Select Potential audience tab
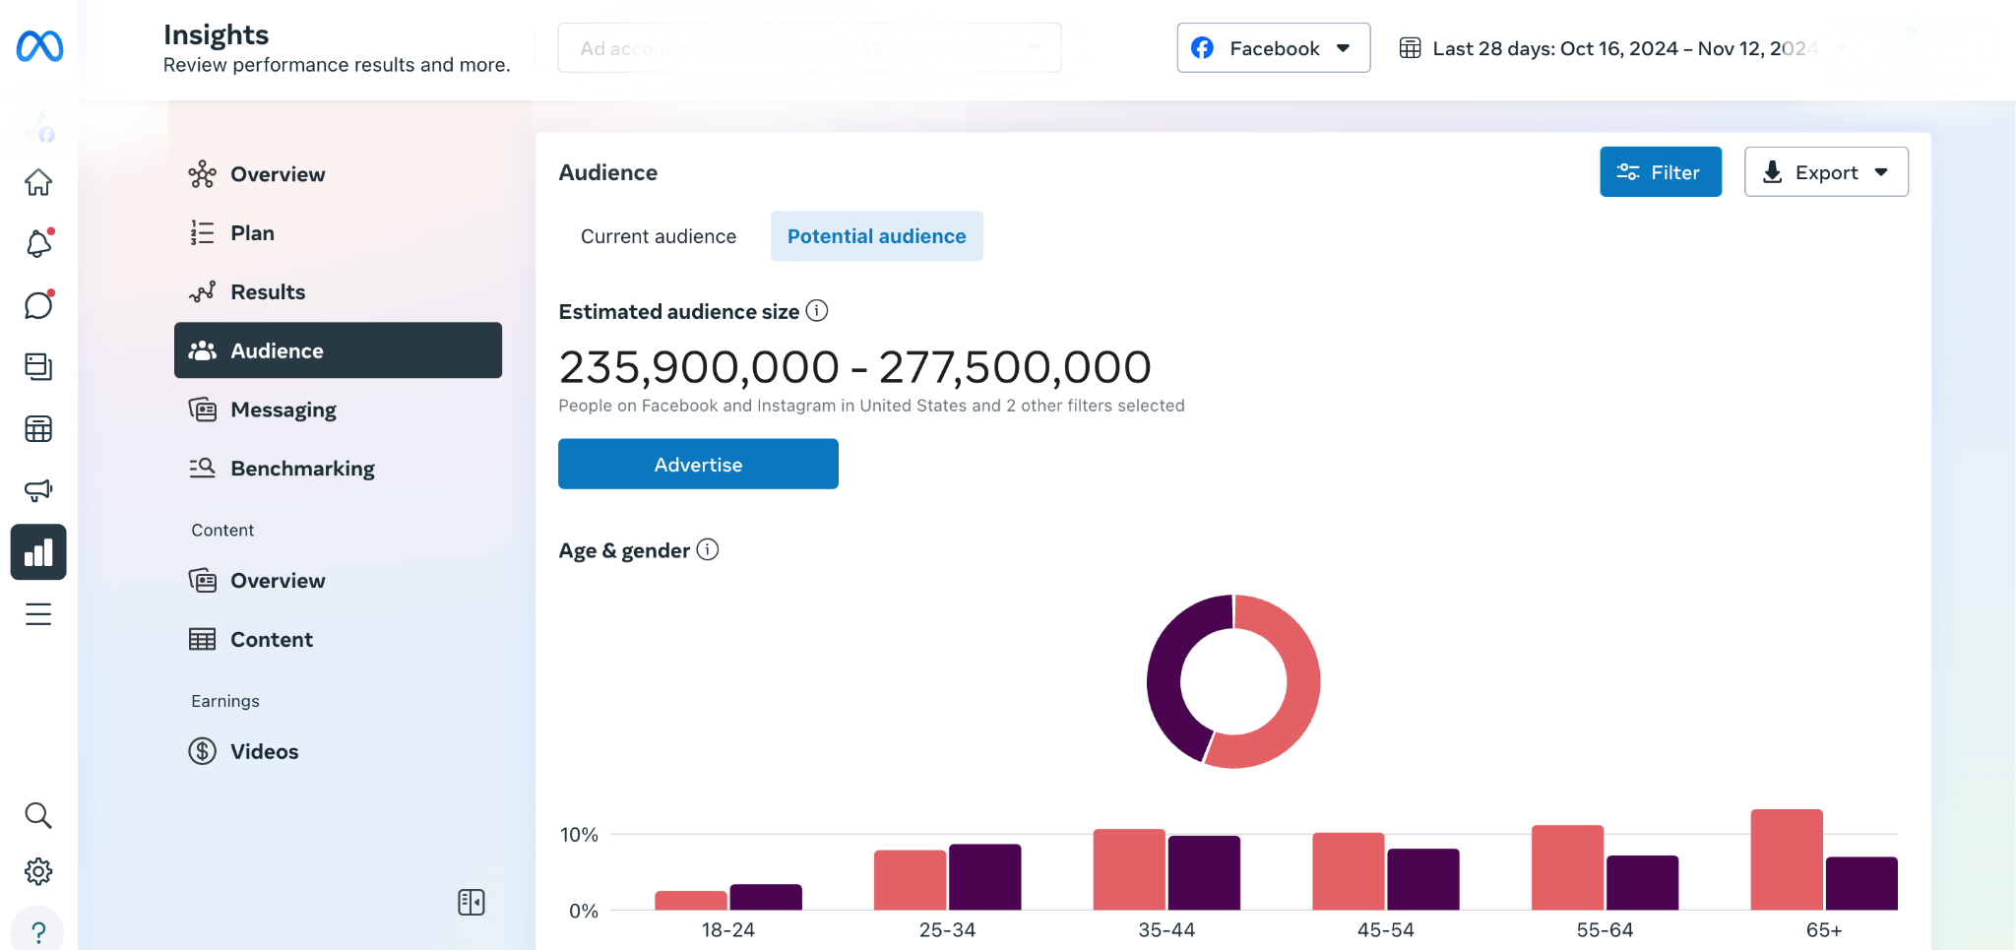 pos(876,236)
